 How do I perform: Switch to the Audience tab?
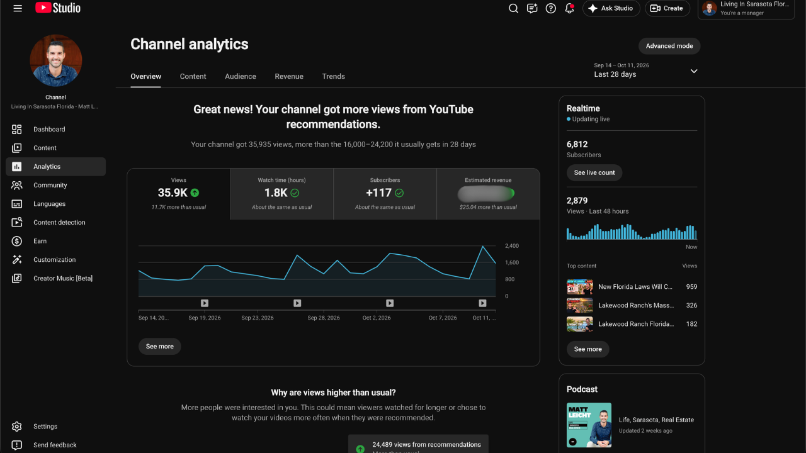tap(241, 76)
